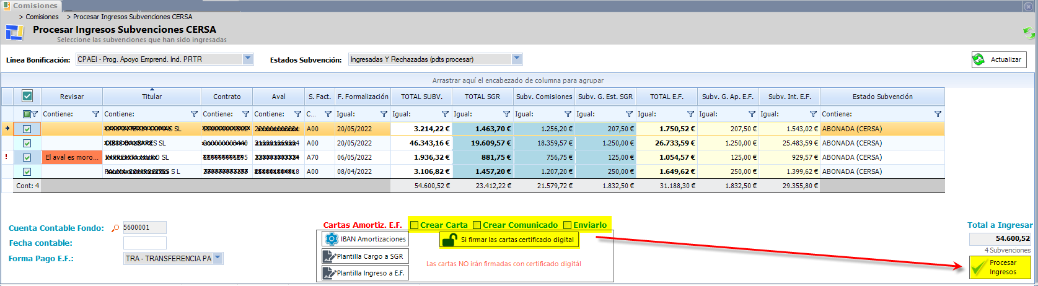
Task: Open the filter funnel for TOTAL SUBV. column
Action: point(445,114)
